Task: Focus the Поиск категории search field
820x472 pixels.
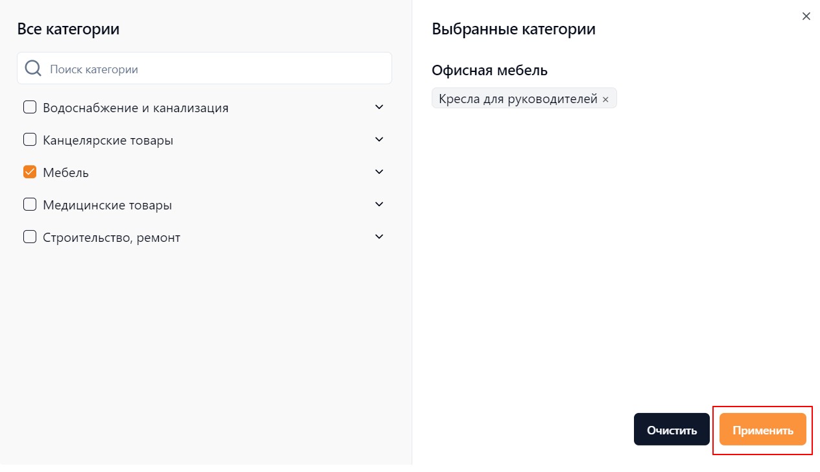Action: tap(205, 68)
